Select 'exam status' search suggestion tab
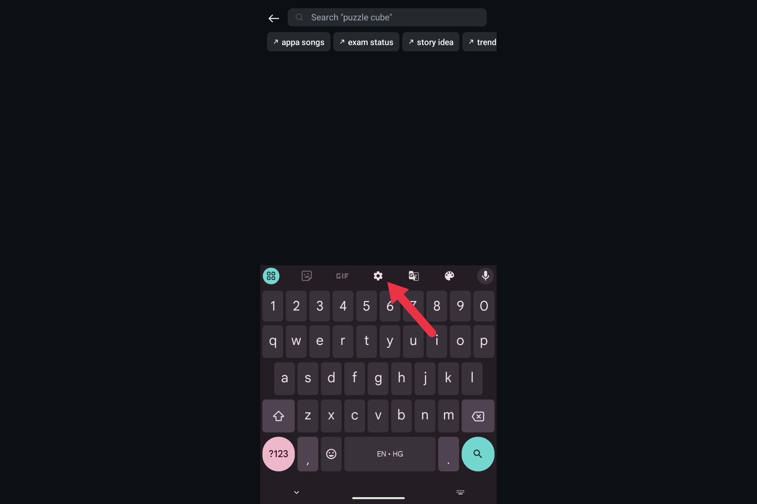This screenshot has width=757, height=504. coord(366,42)
